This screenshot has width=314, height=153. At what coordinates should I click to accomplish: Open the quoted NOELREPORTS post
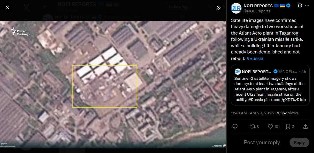click(x=270, y=85)
